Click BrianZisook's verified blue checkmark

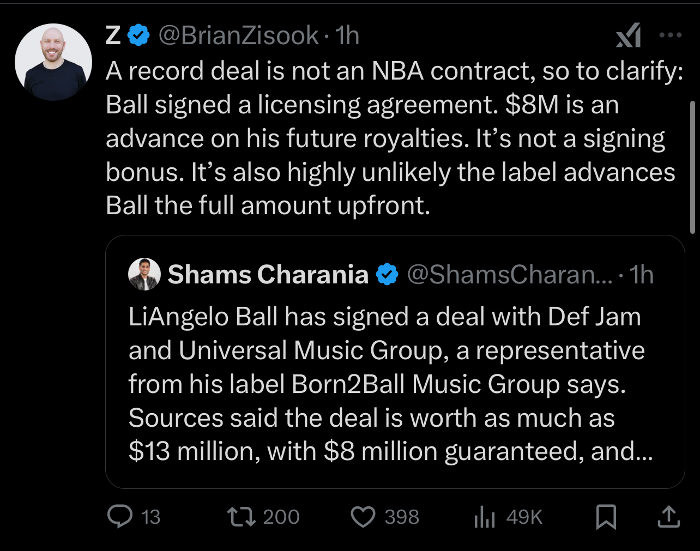(137, 34)
